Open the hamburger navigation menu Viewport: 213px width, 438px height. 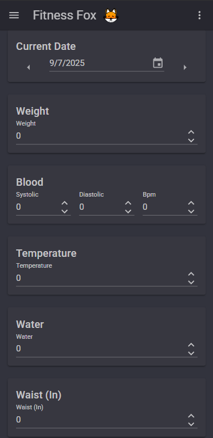coord(14,15)
